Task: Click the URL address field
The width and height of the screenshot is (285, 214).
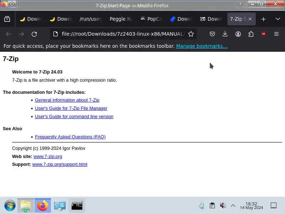Action: click(x=123, y=34)
